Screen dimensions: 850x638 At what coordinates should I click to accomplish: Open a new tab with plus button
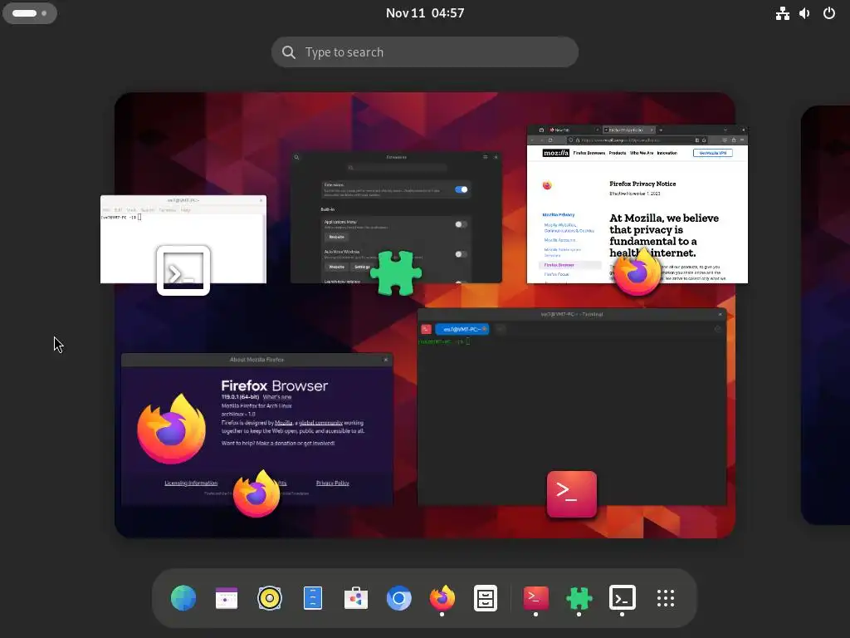[661, 130]
